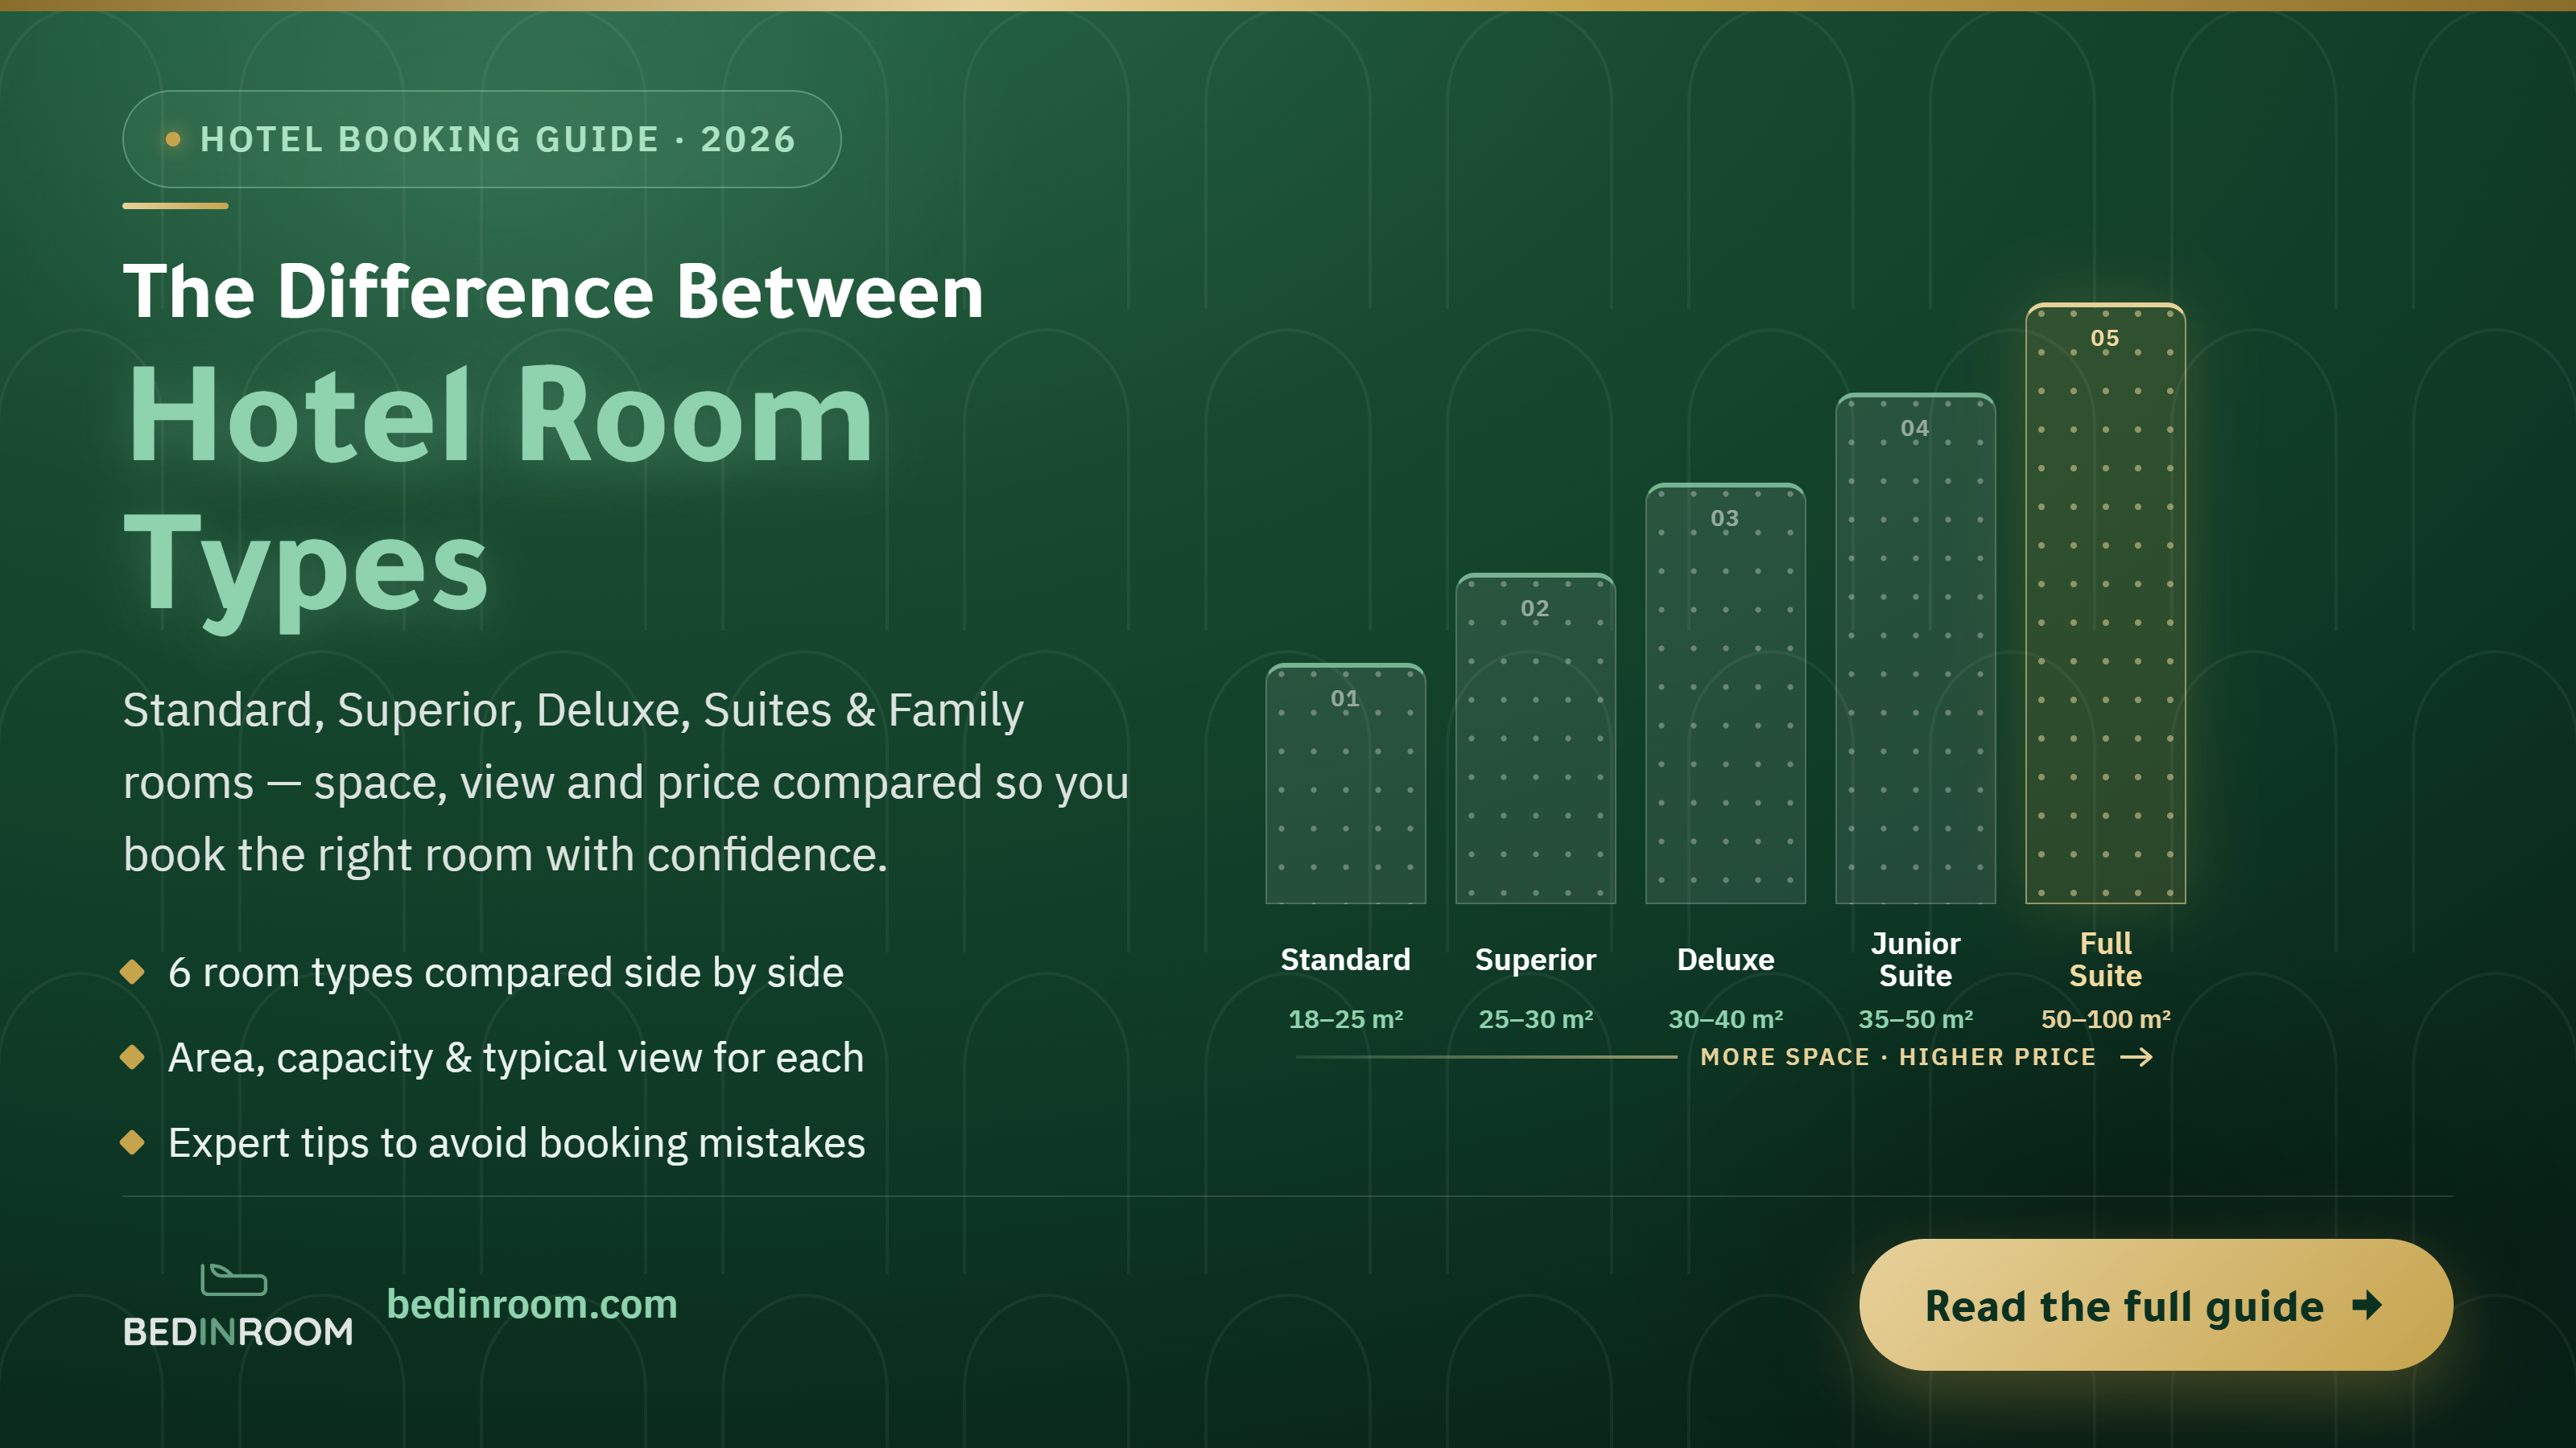The image size is (2576, 1448).
Task: Select the 05 Full Suite gold bar
Action: tap(2105, 603)
